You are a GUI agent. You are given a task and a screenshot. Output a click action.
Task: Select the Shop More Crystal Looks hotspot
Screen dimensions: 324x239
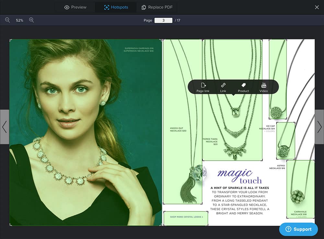pyautogui.click(x=186, y=218)
